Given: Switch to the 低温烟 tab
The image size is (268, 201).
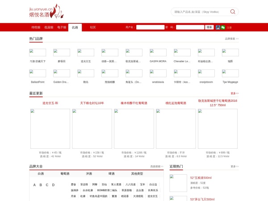Looking at the screenshot, I should 49,27.
